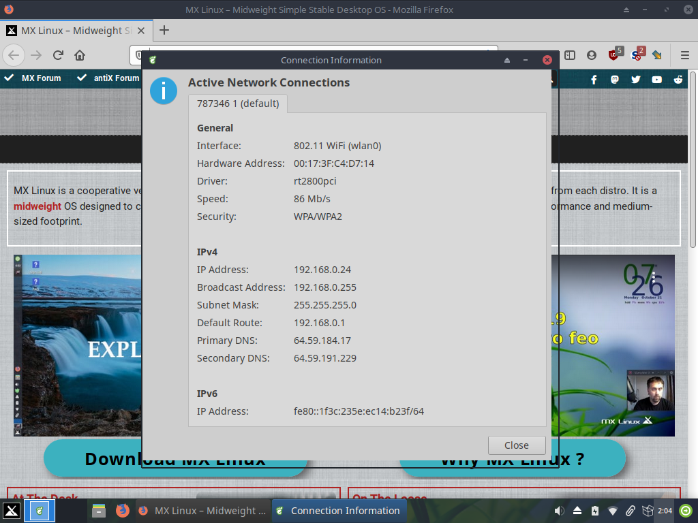Click the blue-orange arrow extension icon
This screenshot has height=523, width=698.
pos(657,55)
